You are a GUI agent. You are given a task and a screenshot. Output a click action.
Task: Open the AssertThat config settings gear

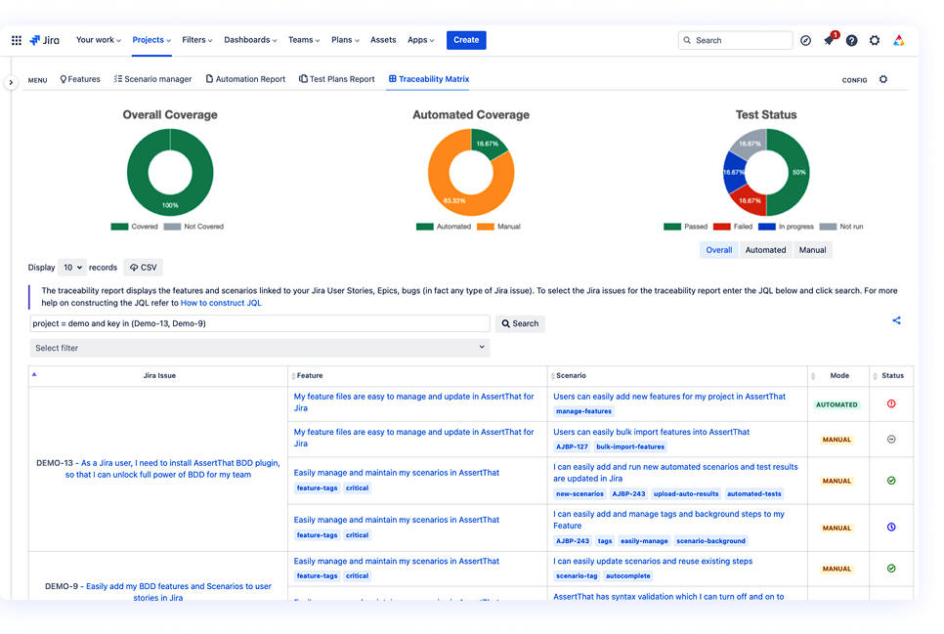(x=882, y=79)
